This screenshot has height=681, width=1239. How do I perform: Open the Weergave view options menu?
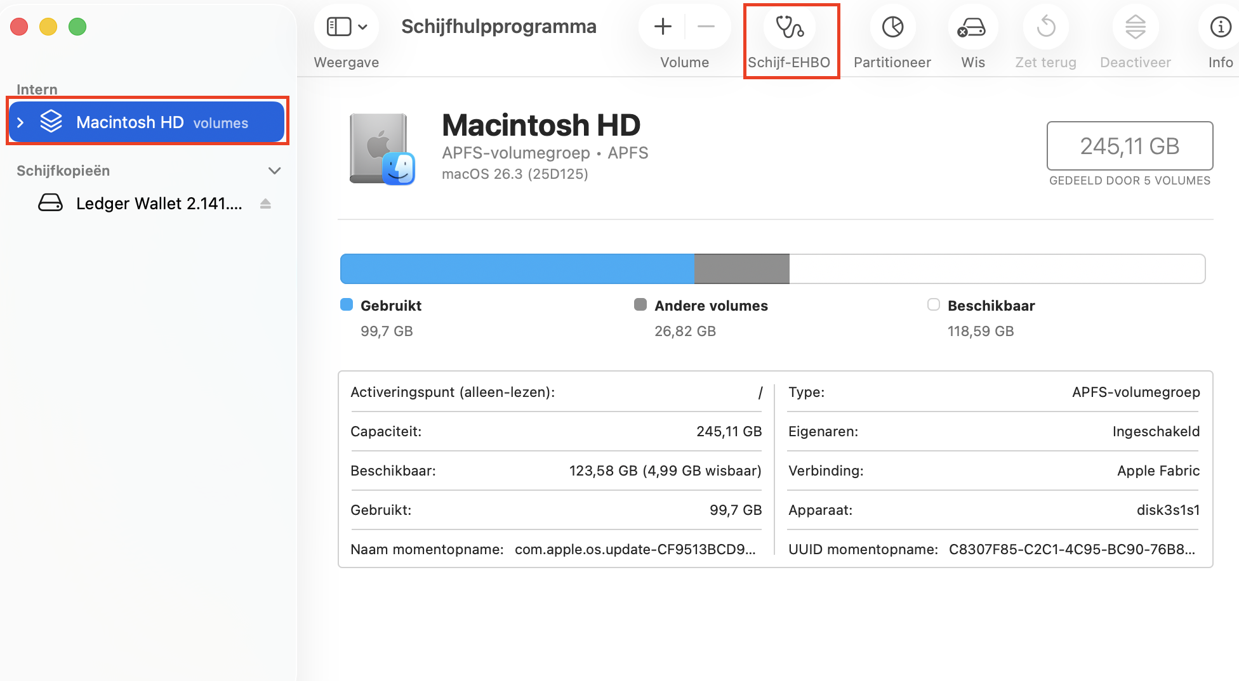click(x=346, y=27)
